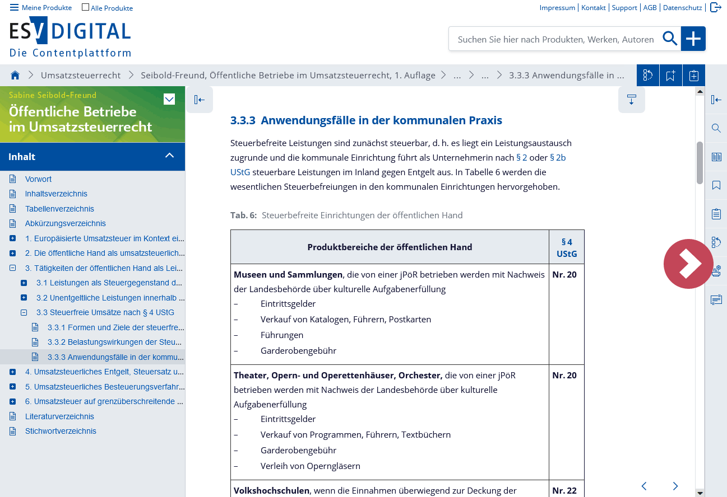This screenshot has width=727, height=497.
Task: Open the Impressum link
Action: coord(557,8)
